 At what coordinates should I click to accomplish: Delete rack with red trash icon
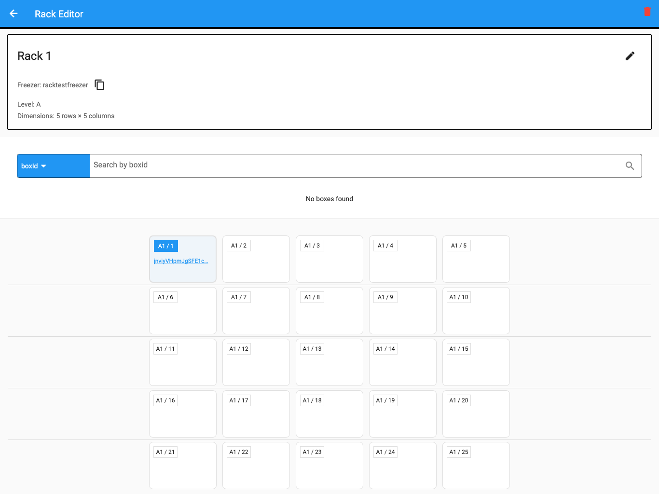(x=647, y=12)
